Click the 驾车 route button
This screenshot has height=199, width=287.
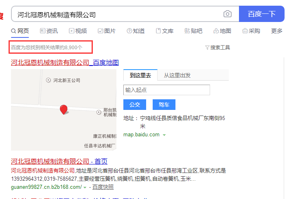(164, 105)
